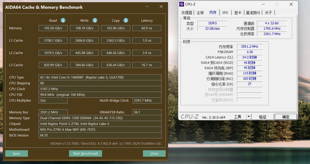This screenshot has height=164, width=310.
Task: Click Chipset field Intel Raptor Point-S Z790
Action: tap(100, 124)
